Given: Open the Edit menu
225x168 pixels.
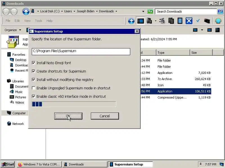Looking at the screenshot, I should [17, 21].
